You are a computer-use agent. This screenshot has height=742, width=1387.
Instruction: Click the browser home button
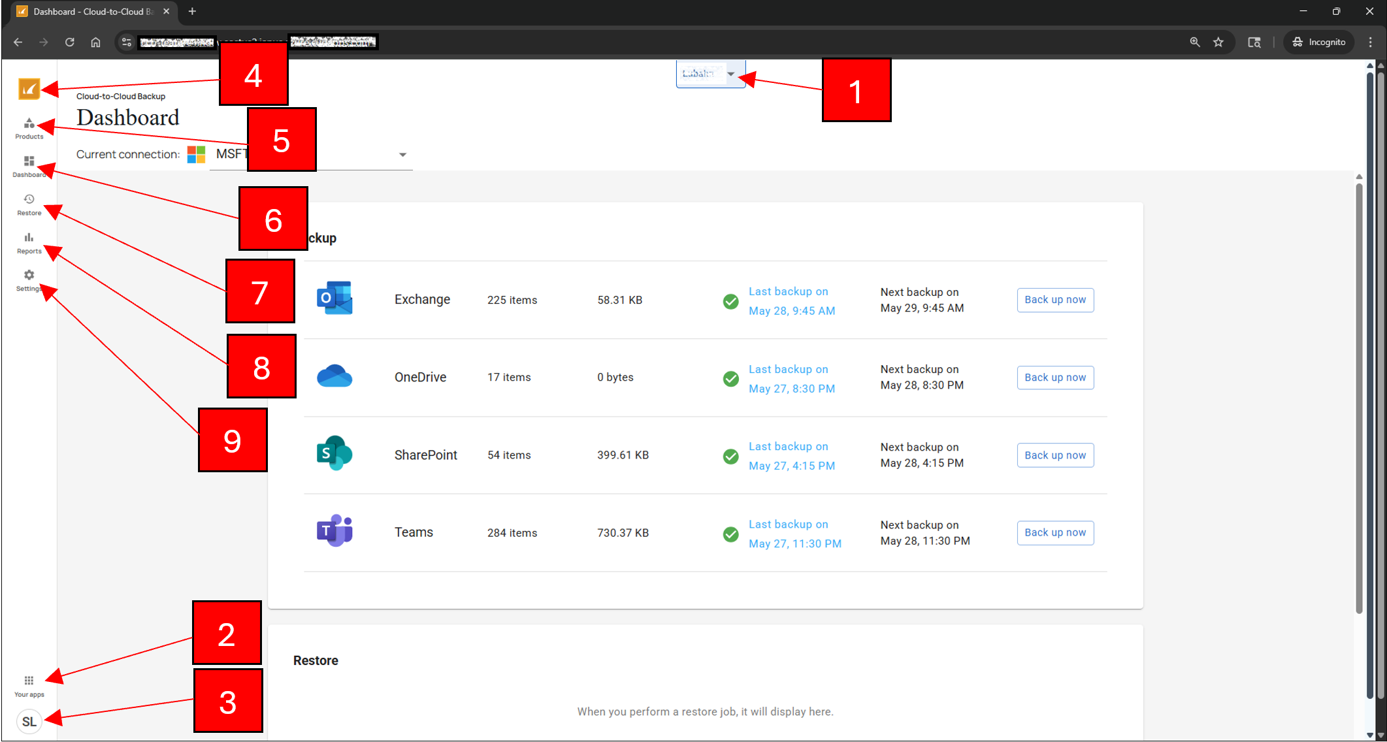tap(95, 42)
